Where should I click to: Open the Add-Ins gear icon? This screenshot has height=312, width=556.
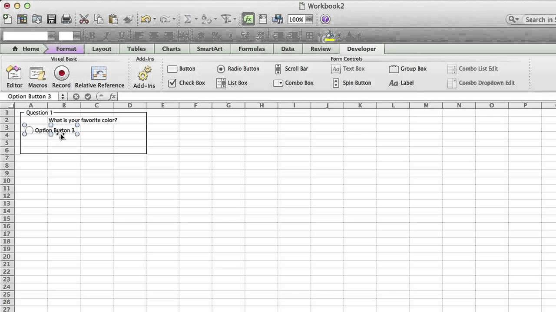pos(144,74)
